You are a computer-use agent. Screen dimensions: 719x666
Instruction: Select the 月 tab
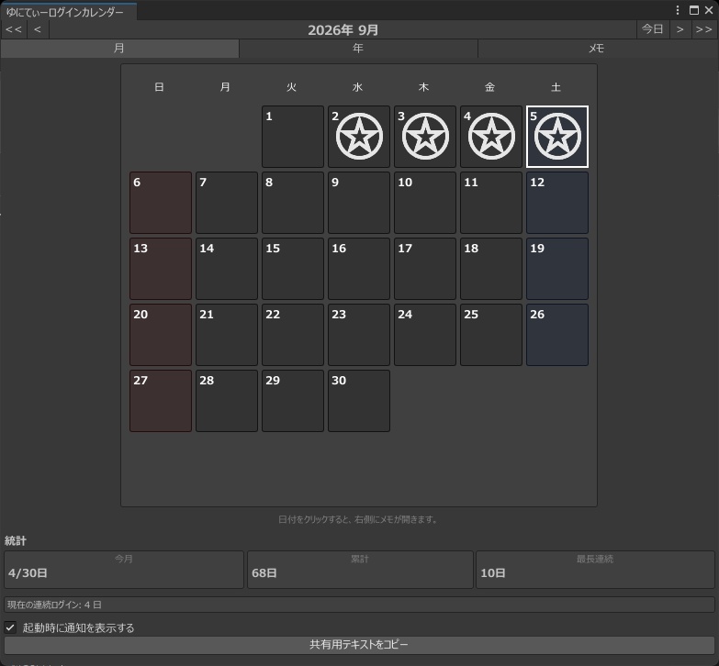(x=119, y=48)
